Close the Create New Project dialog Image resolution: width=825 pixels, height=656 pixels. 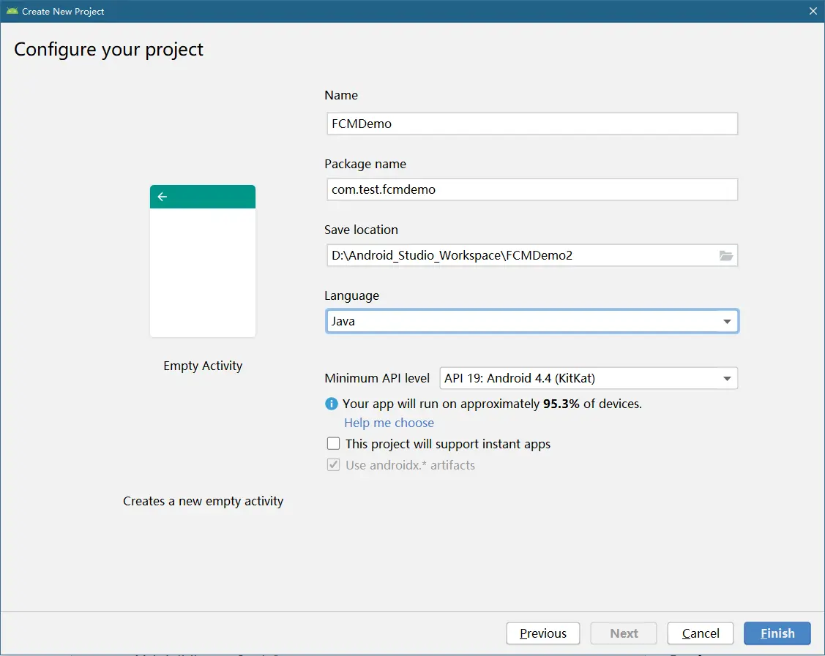(813, 11)
